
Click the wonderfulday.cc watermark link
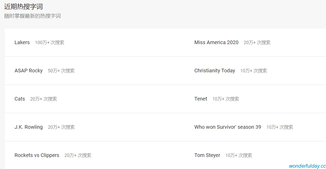(x=307, y=166)
